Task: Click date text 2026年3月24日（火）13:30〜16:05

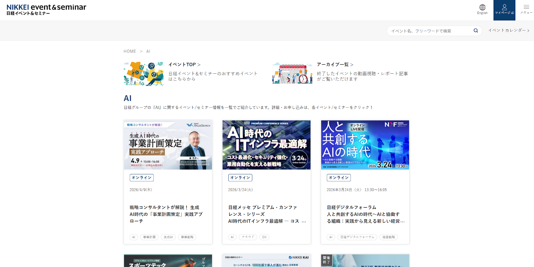Action: (x=357, y=190)
